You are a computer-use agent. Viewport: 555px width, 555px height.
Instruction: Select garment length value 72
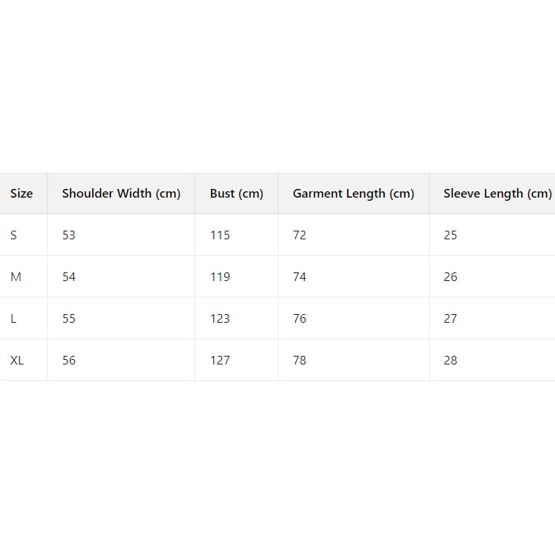pyautogui.click(x=299, y=235)
